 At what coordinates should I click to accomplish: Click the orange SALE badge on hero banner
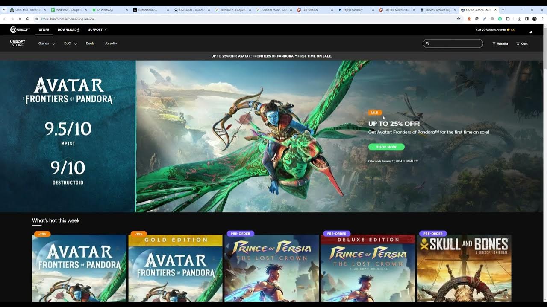(374, 113)
